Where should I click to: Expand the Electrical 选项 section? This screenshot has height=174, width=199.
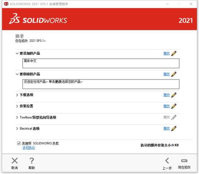[x=17, y=129]
